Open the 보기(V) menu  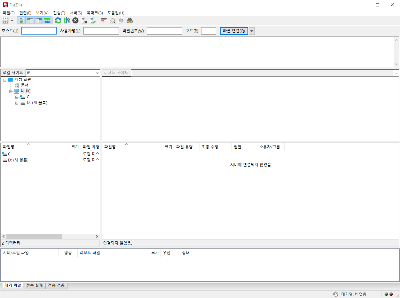pos(42,13)
